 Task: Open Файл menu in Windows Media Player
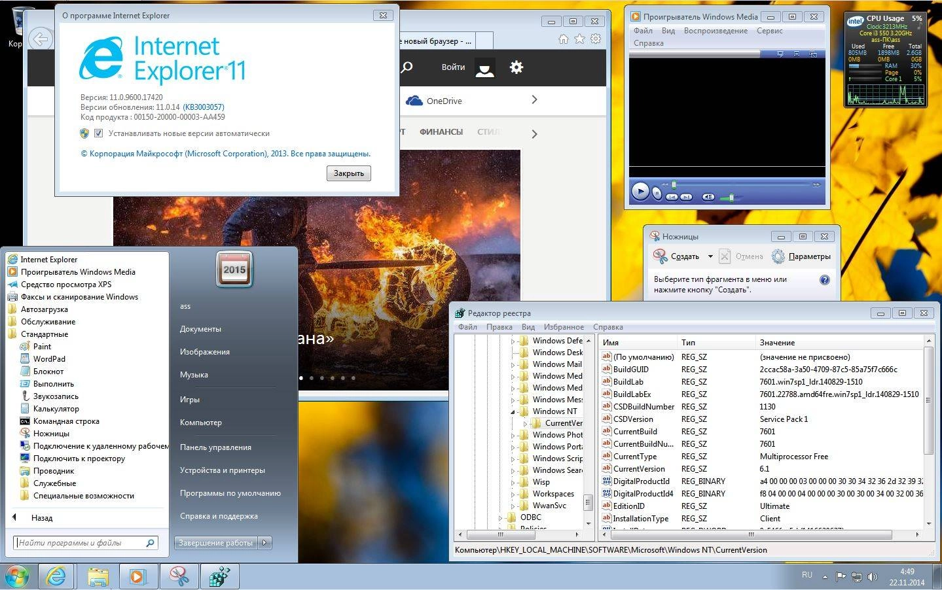643,31
